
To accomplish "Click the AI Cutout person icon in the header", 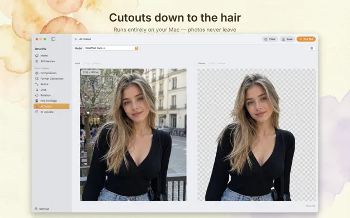I will (76, 39).
